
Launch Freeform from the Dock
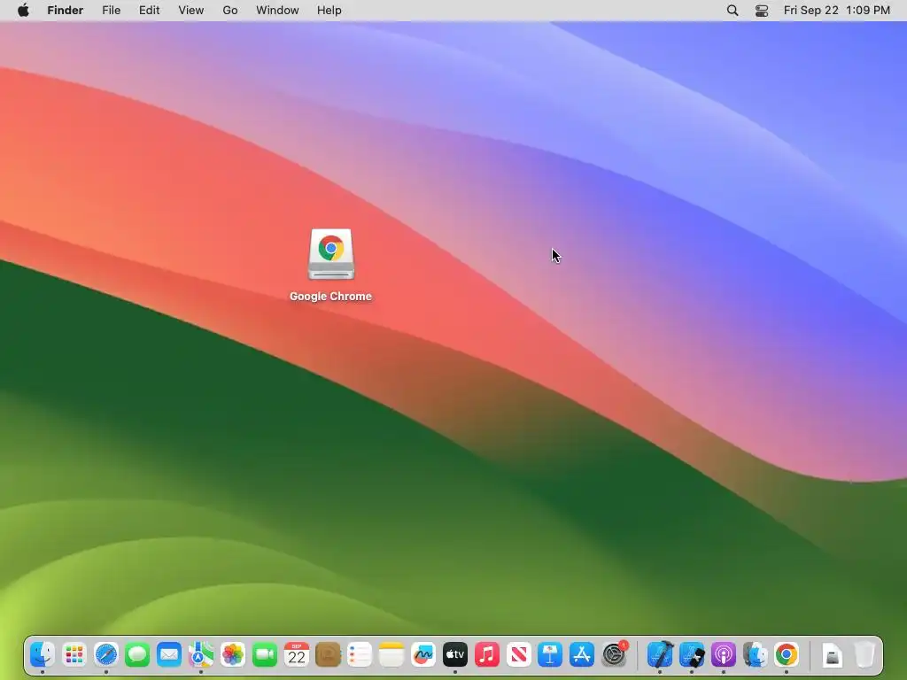[423, 654]
